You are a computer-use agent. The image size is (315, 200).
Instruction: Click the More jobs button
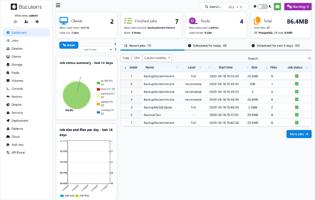pos(299,134)
